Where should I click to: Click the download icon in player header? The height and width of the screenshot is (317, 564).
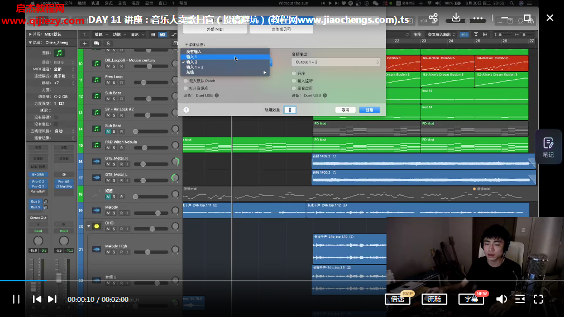pyautogui.click(x=456, y=18)
